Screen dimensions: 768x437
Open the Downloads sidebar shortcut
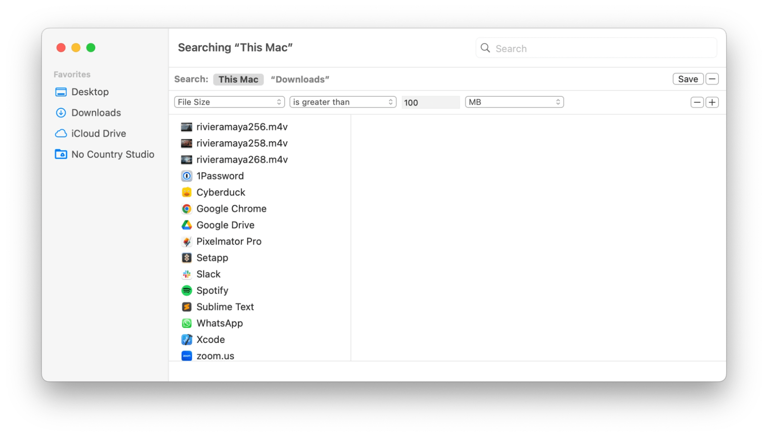(95, 113)
